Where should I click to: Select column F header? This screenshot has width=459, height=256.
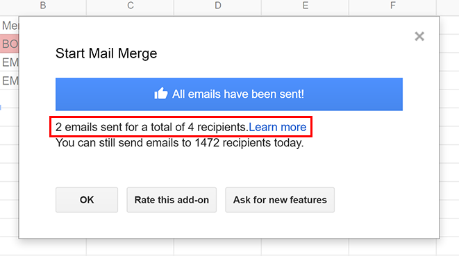click(x=392, y=6)
